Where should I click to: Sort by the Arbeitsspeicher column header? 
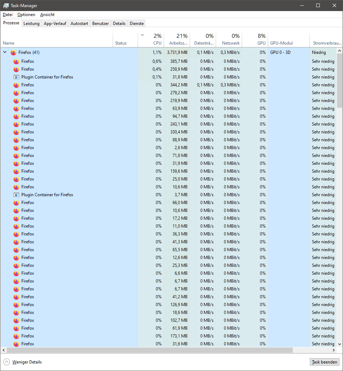(177, 40)
